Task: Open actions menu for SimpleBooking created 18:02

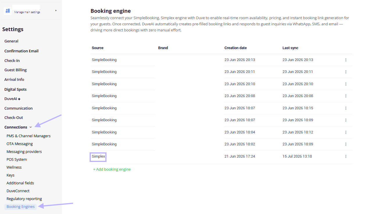Action: pyautogui.click(x=346, y=144)
